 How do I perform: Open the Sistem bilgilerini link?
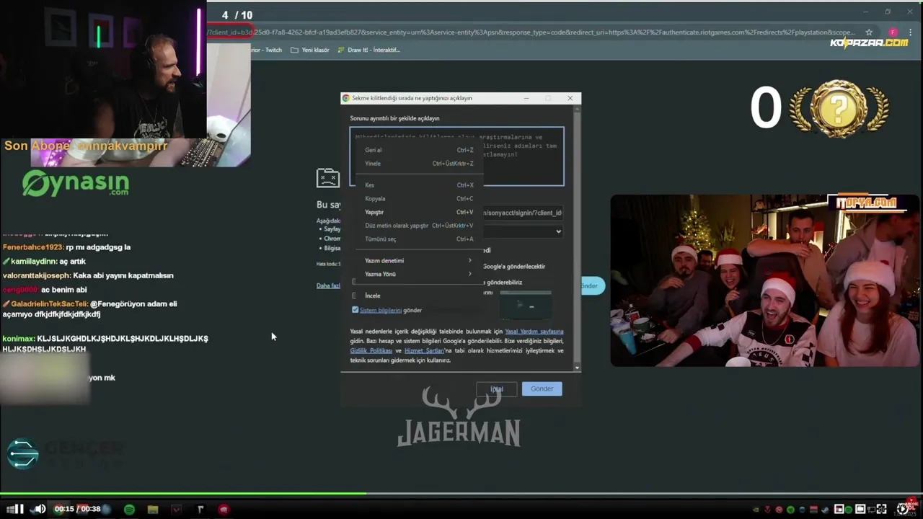pos(381,310)
